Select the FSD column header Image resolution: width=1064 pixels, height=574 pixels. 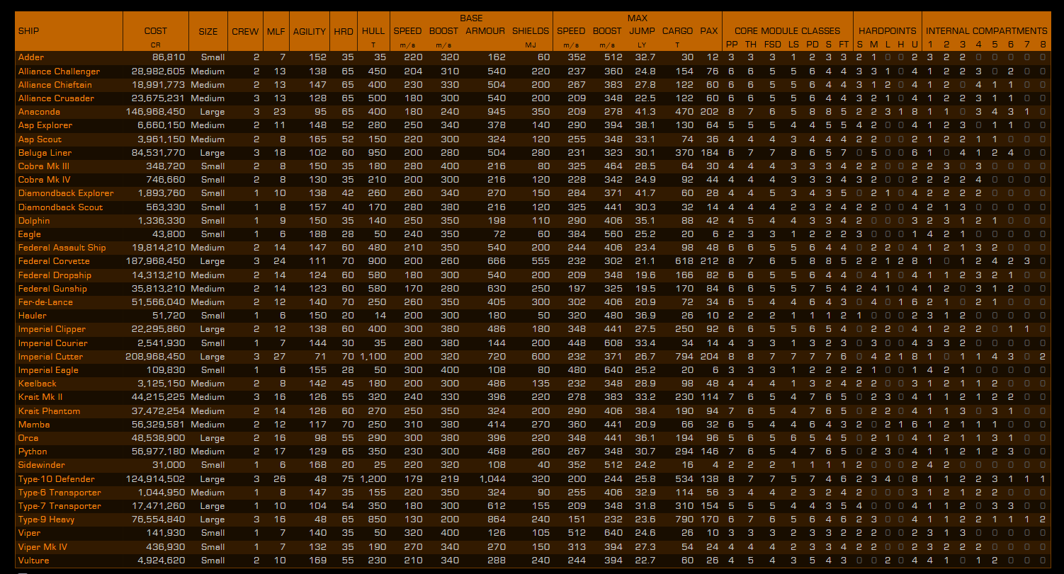[x=773, y=45]
